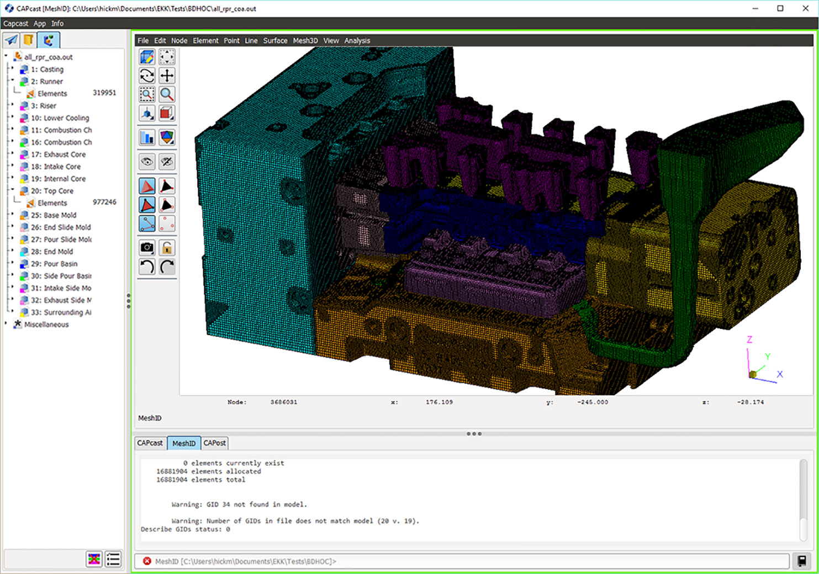Image resolution: width=819 pixels, height=574 pixels.
Task: Open the view orientation axes cube tool
Action: (x=147, y=113)
